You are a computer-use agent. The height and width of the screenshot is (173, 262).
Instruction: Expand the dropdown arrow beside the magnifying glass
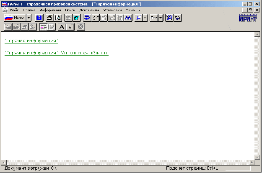[145, 18]
